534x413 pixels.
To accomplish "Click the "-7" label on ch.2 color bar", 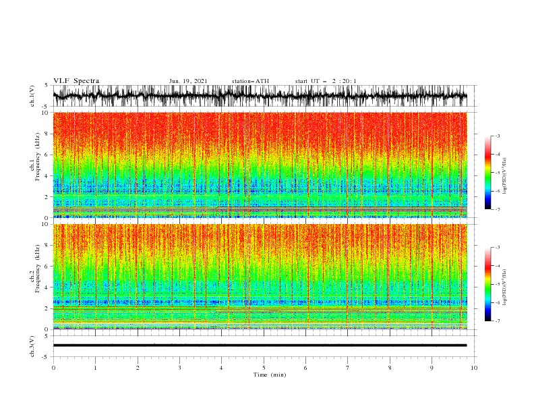I will 497,321.
